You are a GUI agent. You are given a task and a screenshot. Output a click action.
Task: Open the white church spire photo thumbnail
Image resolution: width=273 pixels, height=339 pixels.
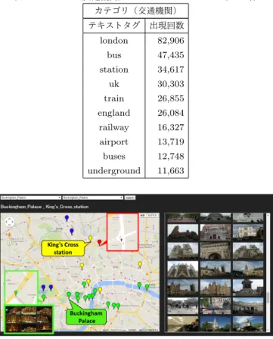pyautogui.click(x=216, y=324)
